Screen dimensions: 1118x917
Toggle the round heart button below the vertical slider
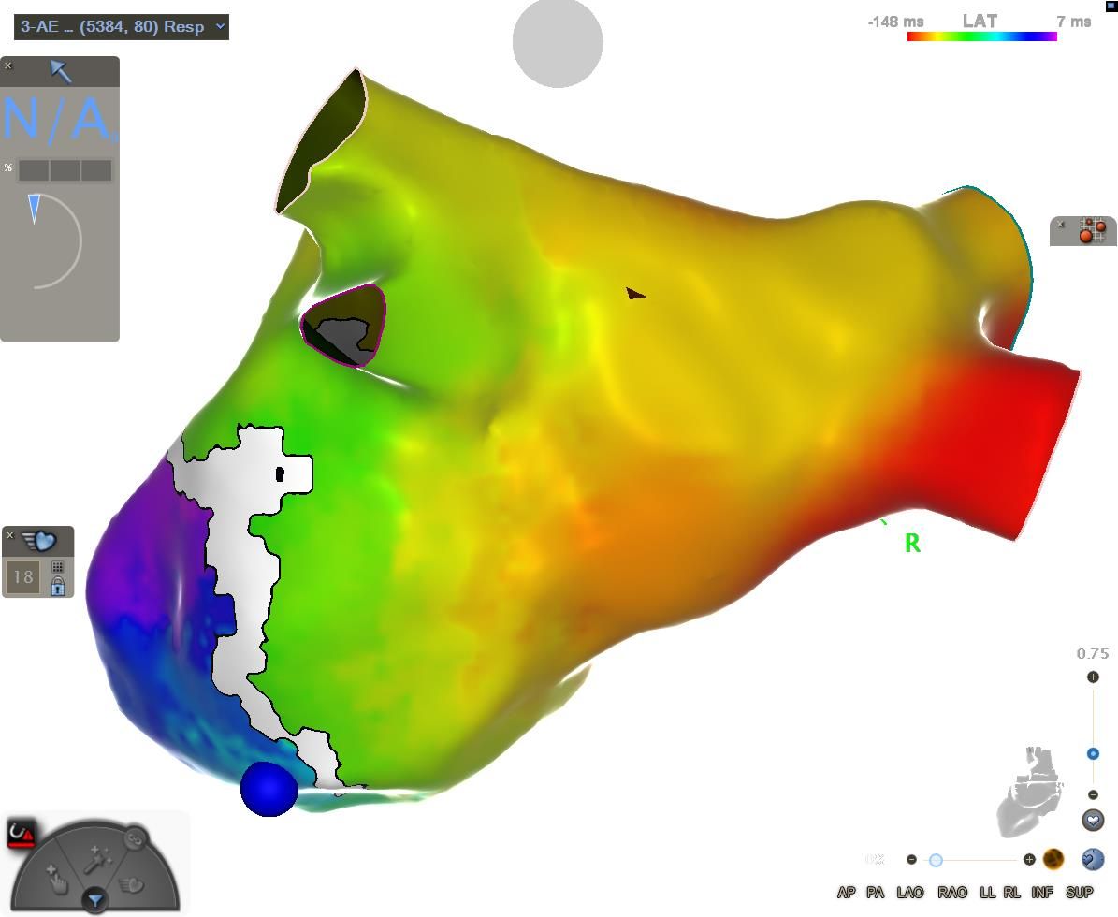pos(1093,821)
